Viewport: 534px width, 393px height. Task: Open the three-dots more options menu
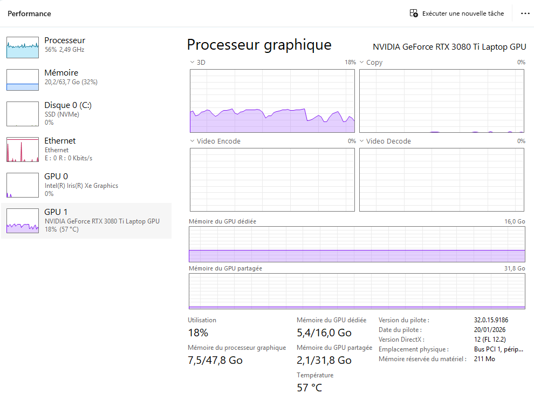coord(525,13)
